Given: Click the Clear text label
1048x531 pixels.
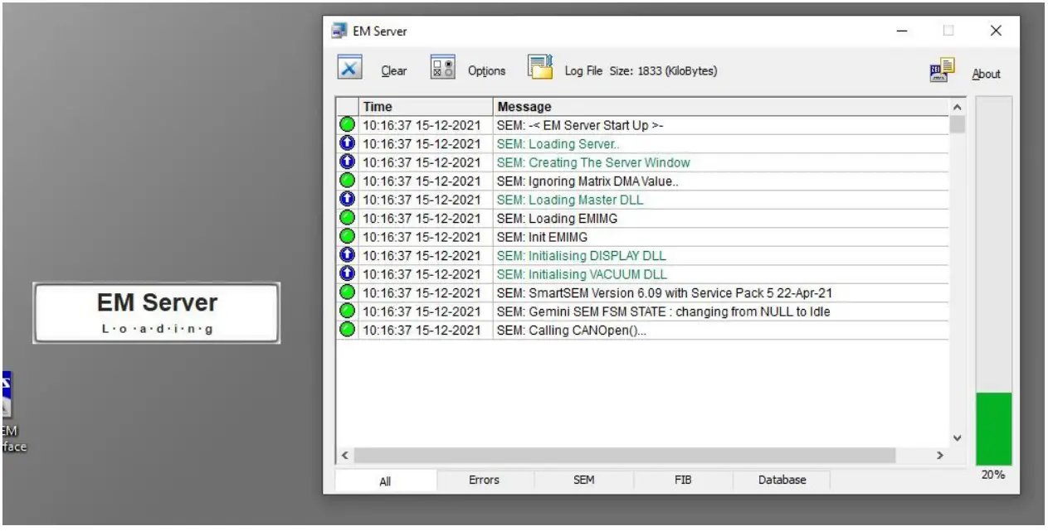Looking at the screenshot, I should point(393,71).
